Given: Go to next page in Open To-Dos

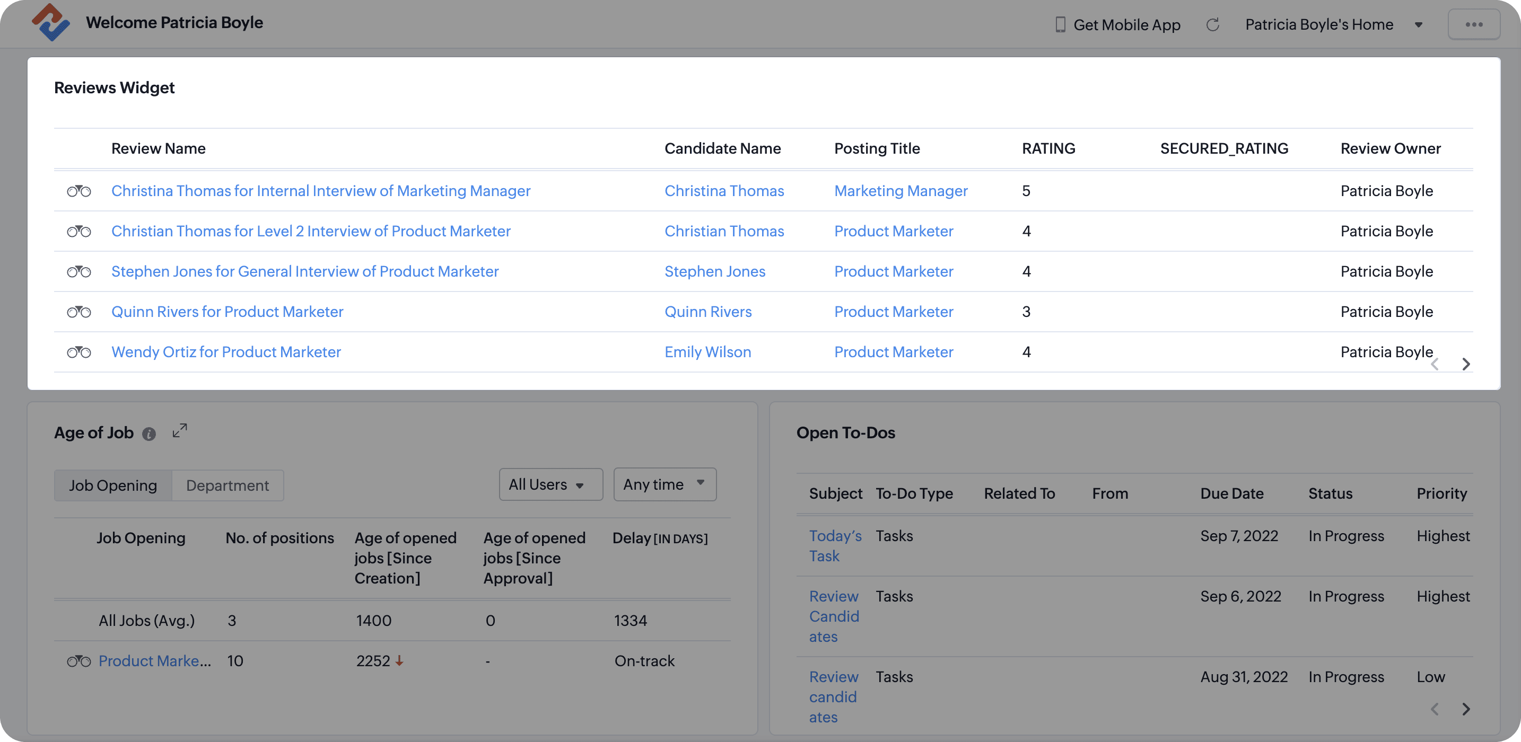Looking at the screenshot, I should (x=1465, y=709).
